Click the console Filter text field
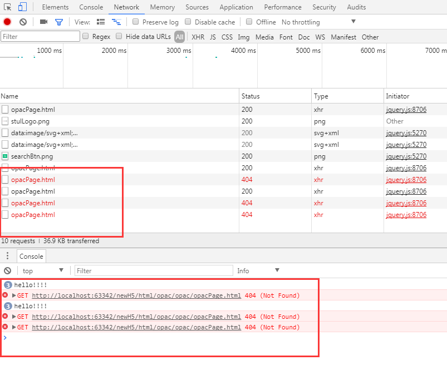 (154, 270)
